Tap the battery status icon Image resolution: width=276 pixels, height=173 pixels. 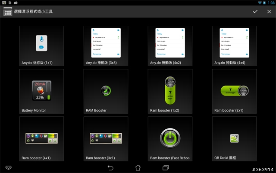coord(264,3)
